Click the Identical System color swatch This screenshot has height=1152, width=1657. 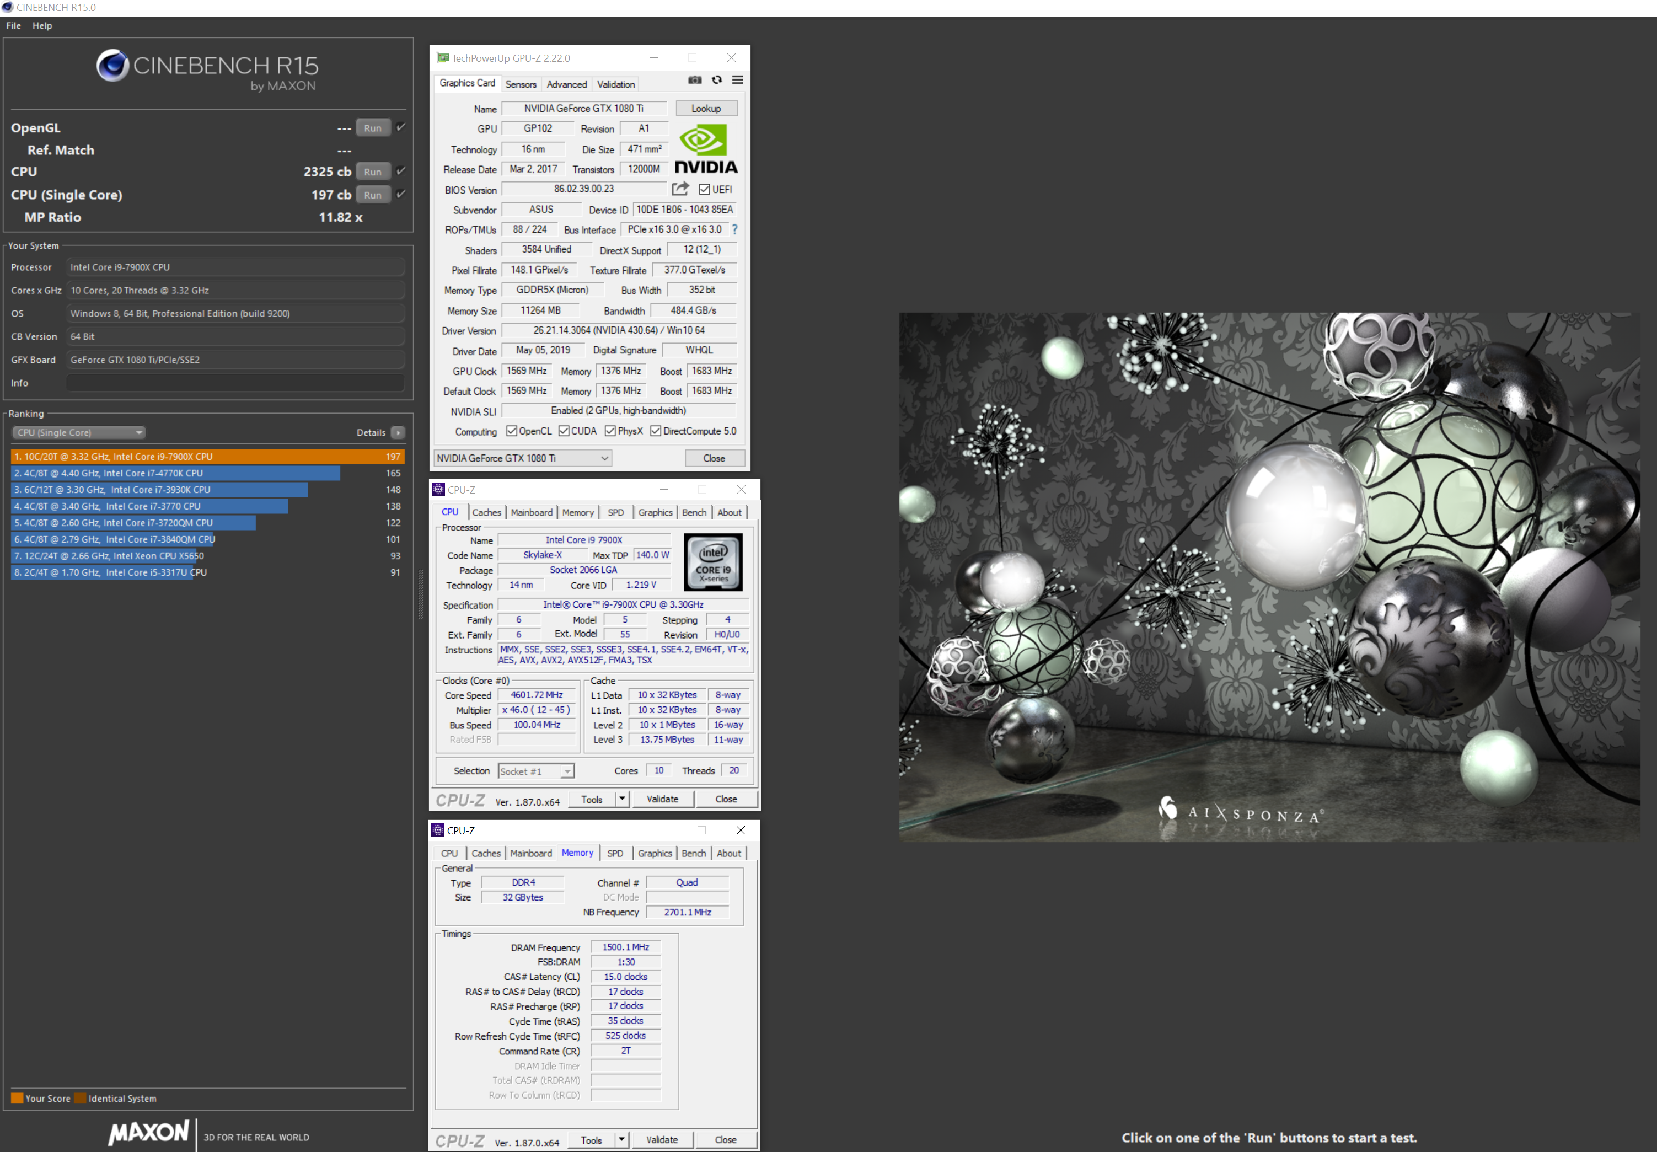click(x=80, y=1098)
